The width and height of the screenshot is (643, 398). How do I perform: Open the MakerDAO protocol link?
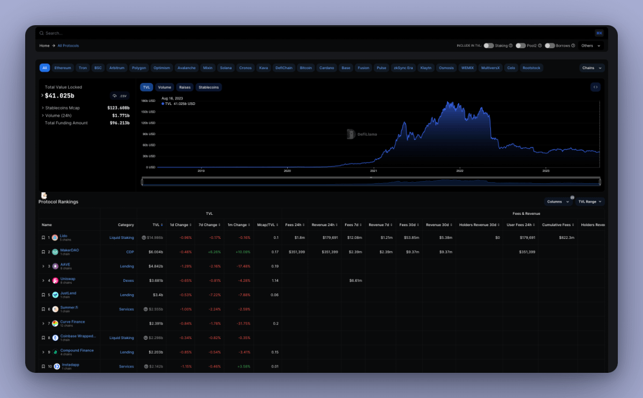[x=69, y=250]
